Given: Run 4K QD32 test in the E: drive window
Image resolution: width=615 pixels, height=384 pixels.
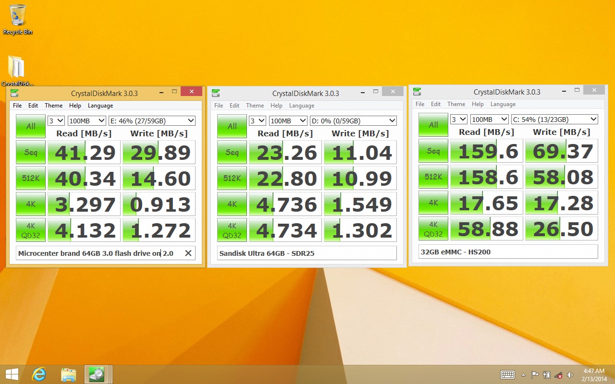Looking at the screenshot, I should (31, 230).
